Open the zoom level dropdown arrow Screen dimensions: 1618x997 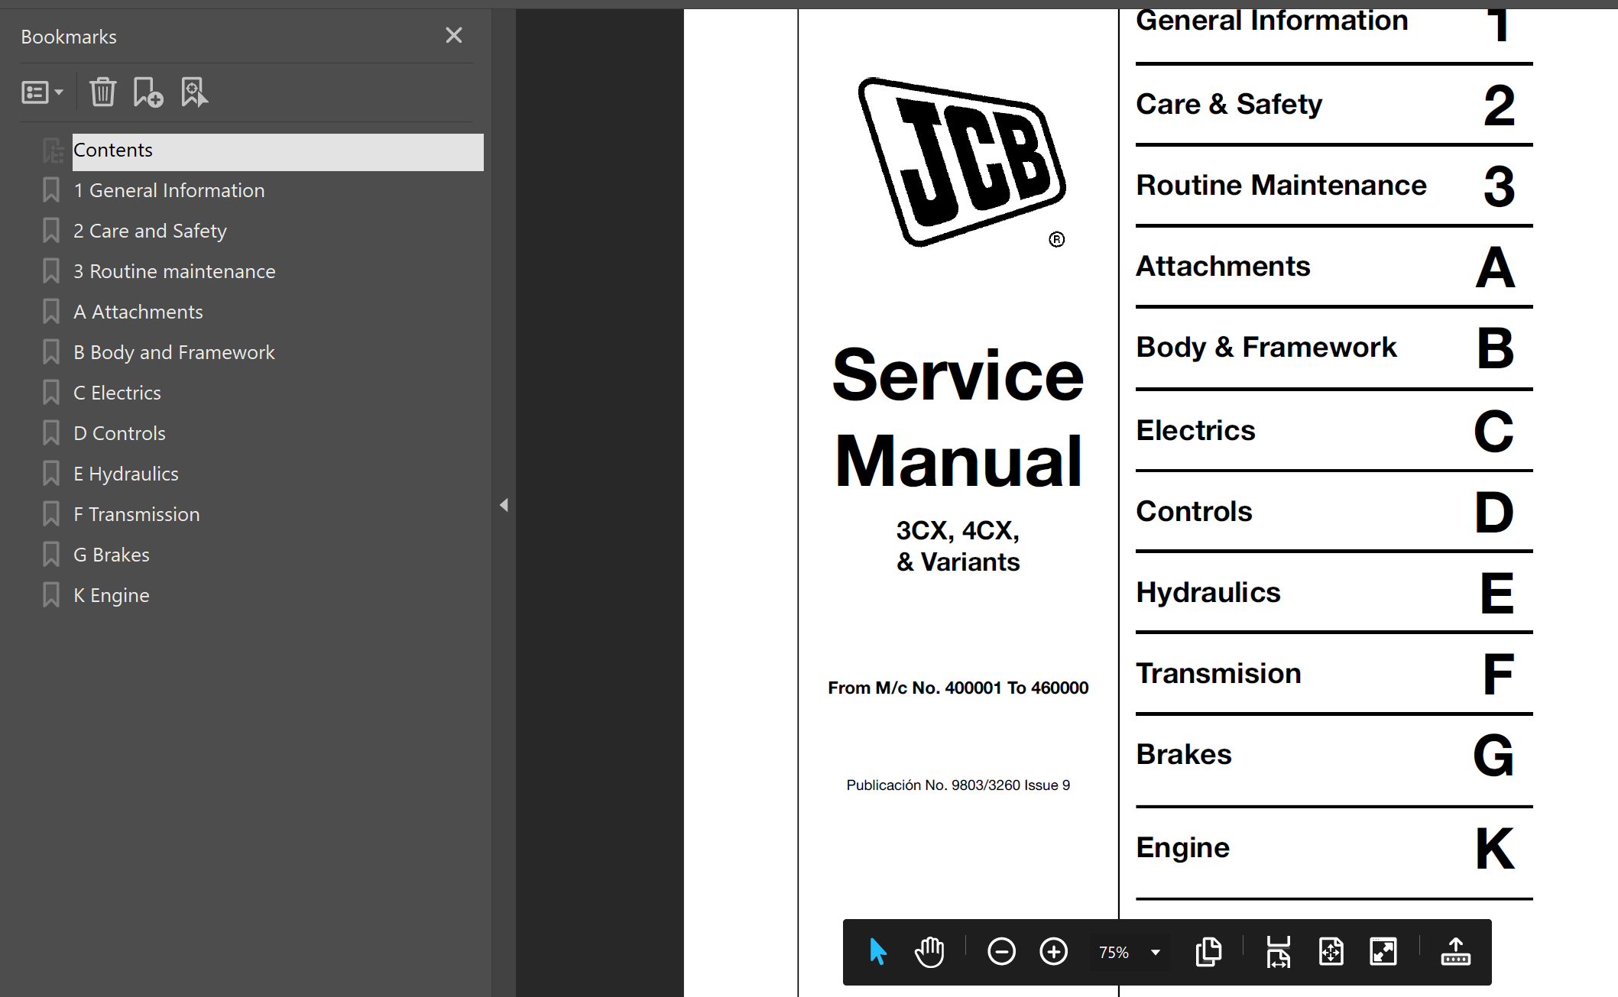pyautogui.click(x=1156, y=953)
